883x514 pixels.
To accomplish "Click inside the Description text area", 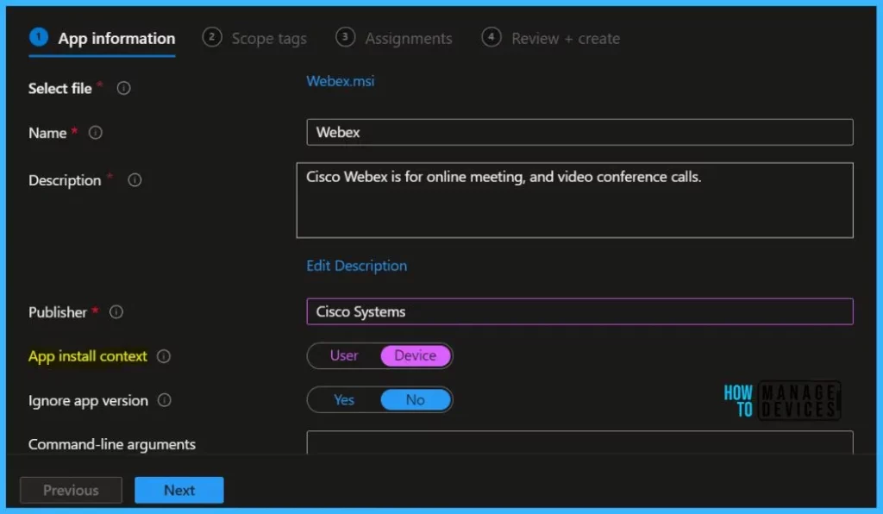I will (575, 200).
